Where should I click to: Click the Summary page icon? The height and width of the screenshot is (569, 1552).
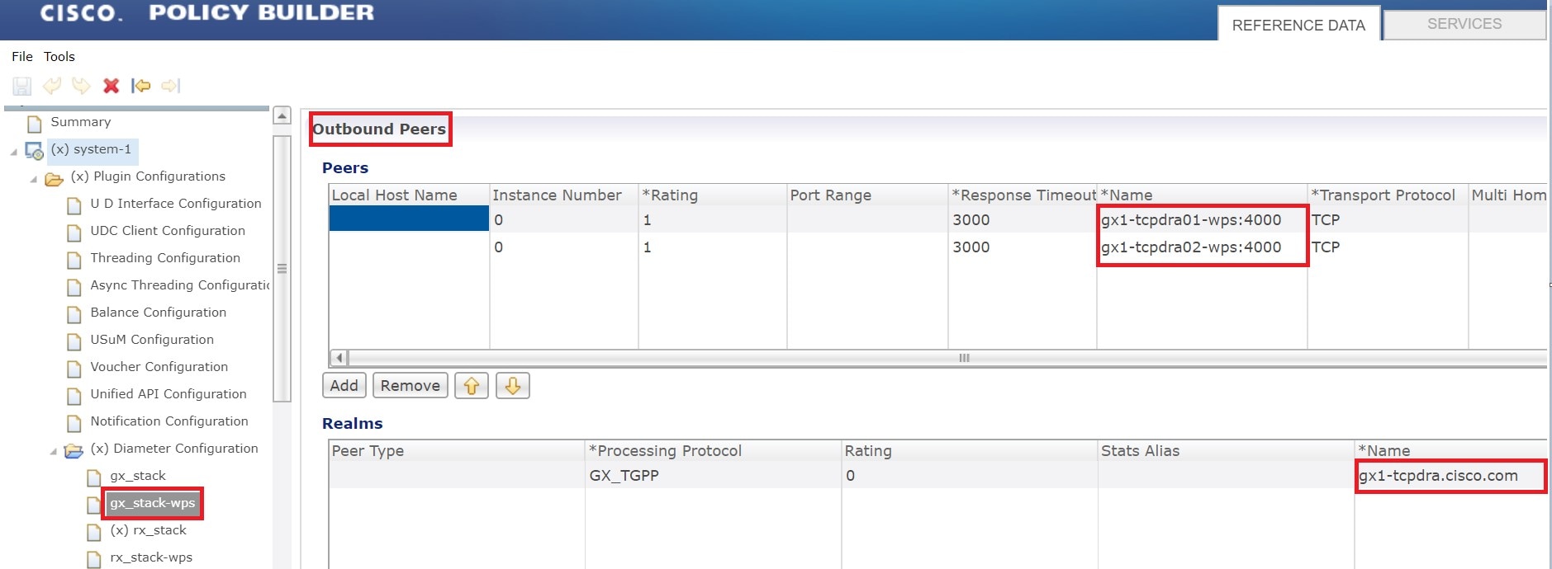tap(35, 124)
